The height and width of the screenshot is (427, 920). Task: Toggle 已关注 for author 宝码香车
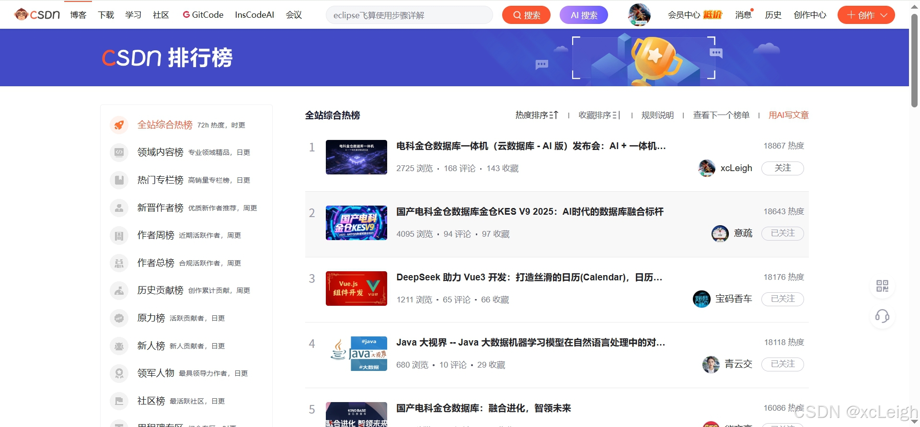(x=782, y=299)
